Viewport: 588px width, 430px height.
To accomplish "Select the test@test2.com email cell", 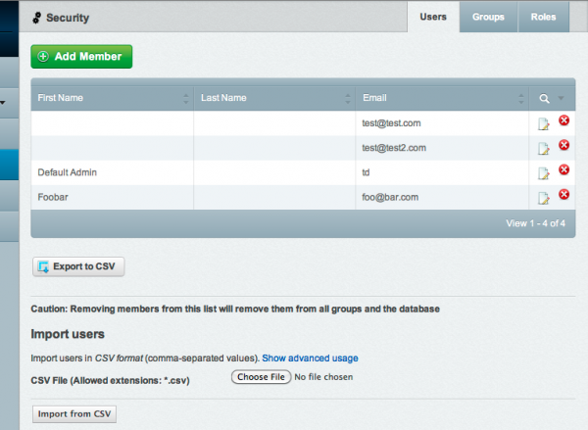I will tap(442, 148).
